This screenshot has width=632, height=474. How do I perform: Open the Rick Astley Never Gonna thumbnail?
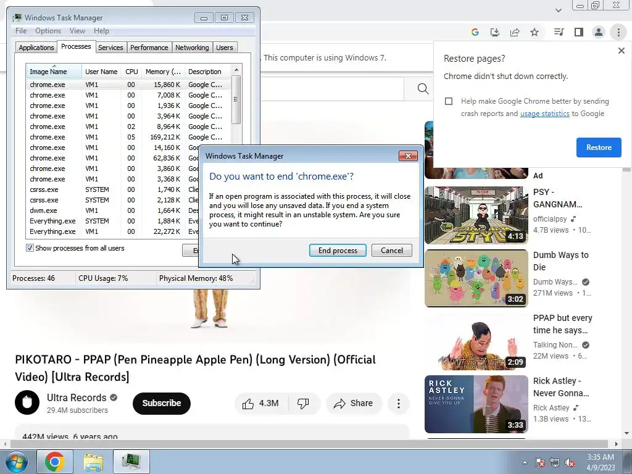pyautogui.click(x=476, y=404)
